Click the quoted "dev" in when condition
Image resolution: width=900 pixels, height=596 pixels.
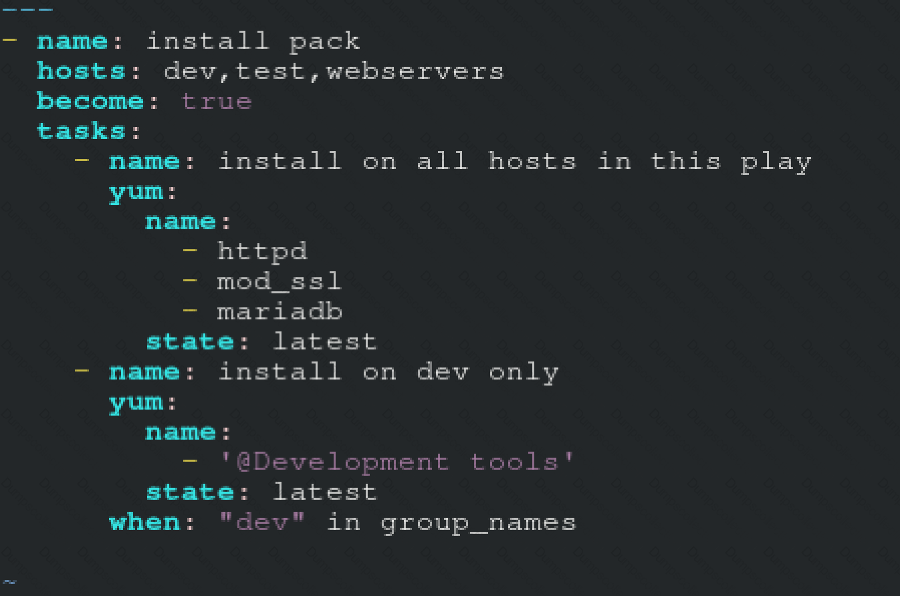click(262, 523)
